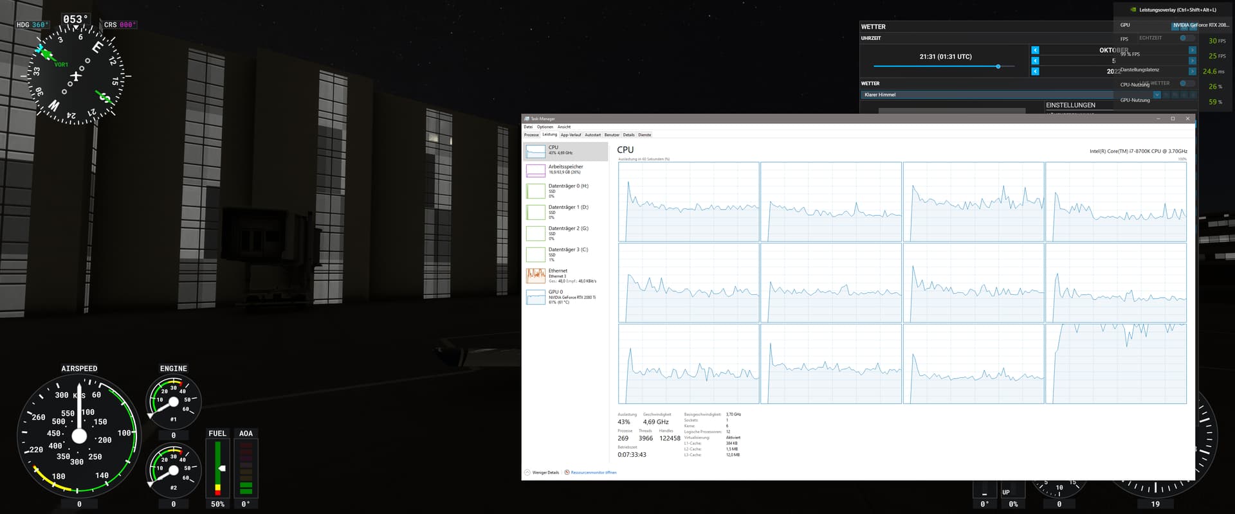Decrease the day with left arrow beside 5
The height and width of the screenshot is (514, 1235).
1035,61
